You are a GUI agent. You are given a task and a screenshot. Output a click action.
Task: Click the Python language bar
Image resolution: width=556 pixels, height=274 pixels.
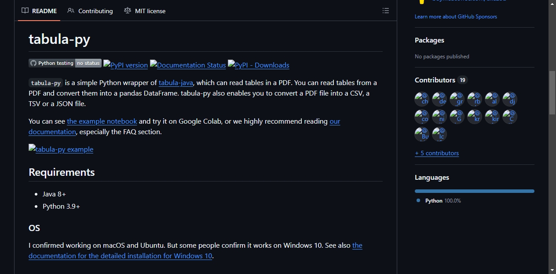click(475, 191)
